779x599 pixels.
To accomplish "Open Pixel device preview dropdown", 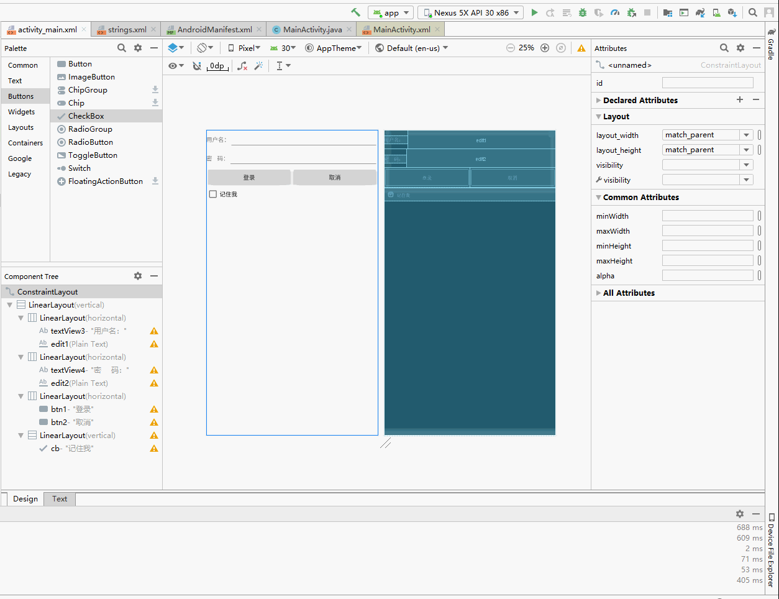I will [244, 48].
